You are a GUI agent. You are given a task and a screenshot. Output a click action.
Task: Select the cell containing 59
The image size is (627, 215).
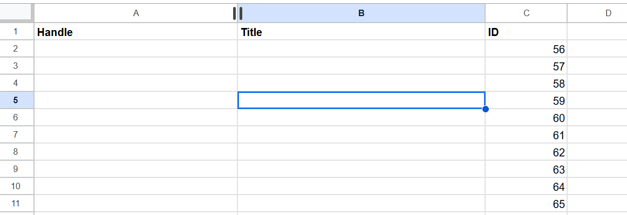click(526, 101)
